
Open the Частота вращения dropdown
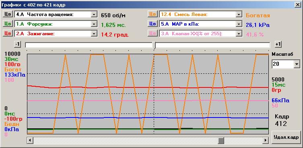coord(94,14)
